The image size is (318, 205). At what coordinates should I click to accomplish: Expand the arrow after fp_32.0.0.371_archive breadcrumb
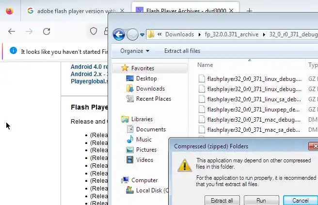[x=264, y=35]
